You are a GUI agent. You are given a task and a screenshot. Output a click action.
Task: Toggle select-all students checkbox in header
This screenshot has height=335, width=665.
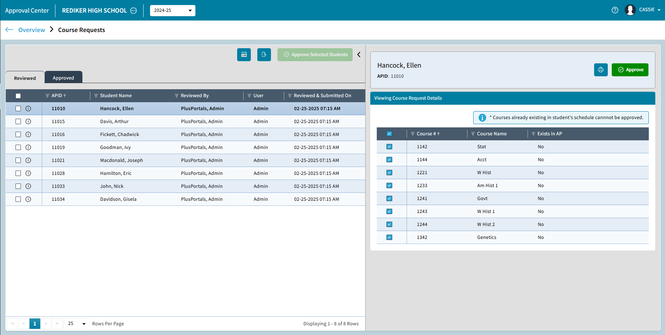(x=18, y=96)
